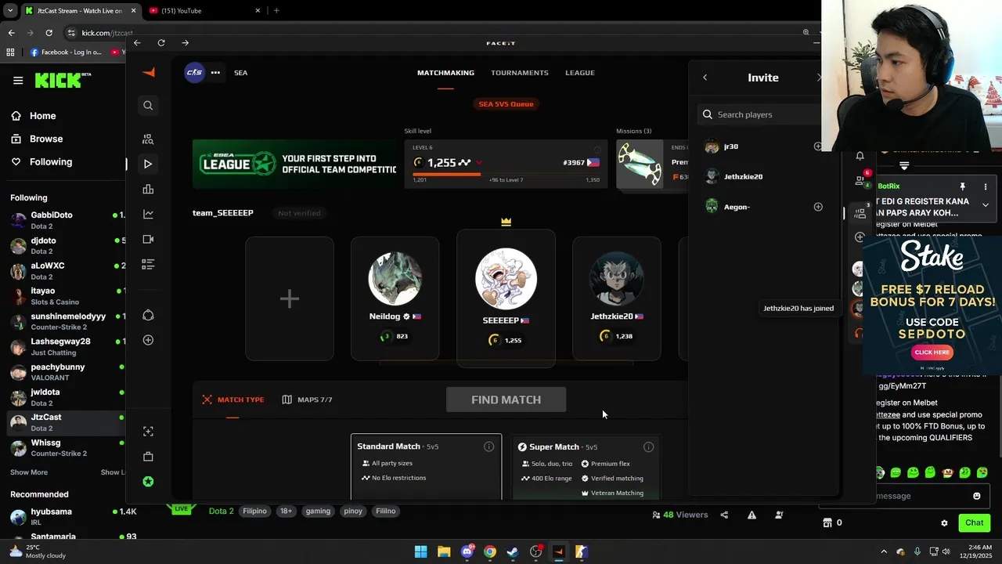Expand the pinned BotRix message
This screenshot has width=1002, height=564.
(x=986, y=205)
